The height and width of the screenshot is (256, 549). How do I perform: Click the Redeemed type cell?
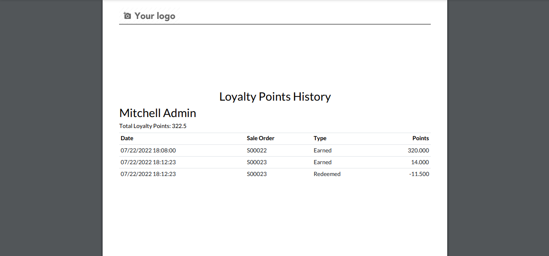(x=327, y=174)
